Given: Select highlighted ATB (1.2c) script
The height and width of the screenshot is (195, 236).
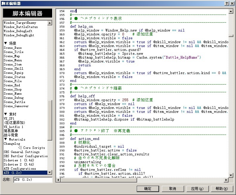Looking at the screenshot, I should [25, 173].
